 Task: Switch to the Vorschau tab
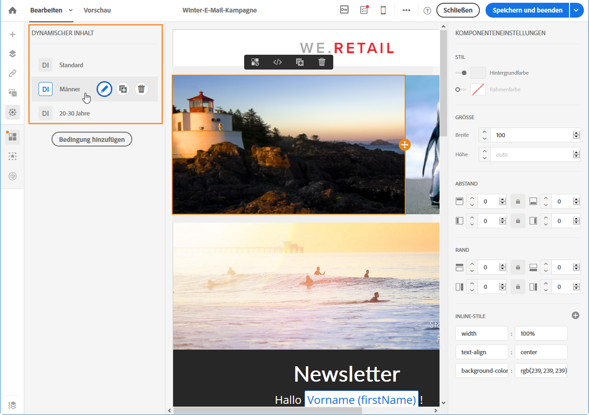pyautogui.click(x=97, y=10)
